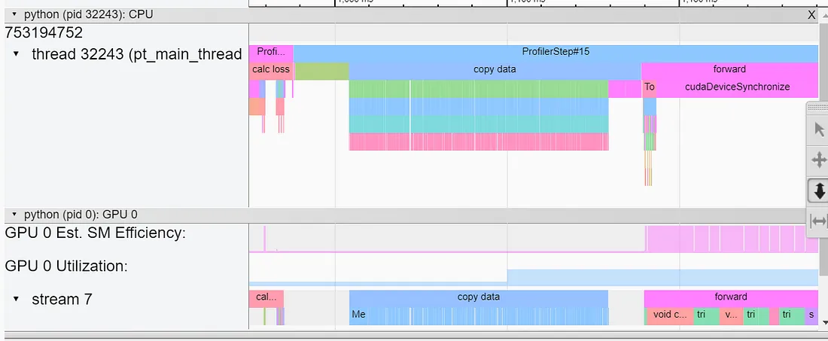This screenshot has height=341, width=828.
Task: Close the python pid 32243 CPU process track
Action: pyautogui.click(x=812, y=15)
